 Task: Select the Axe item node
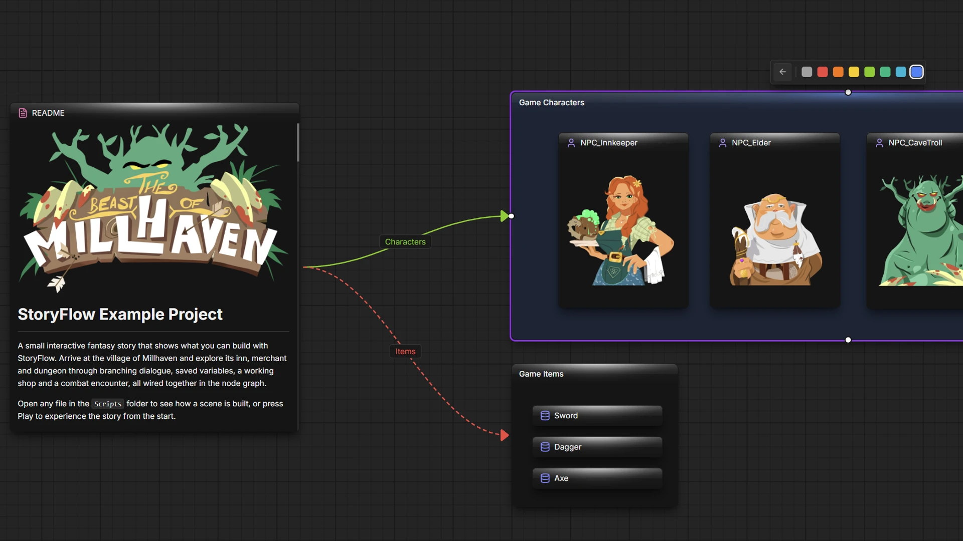(x=597, y=479)
